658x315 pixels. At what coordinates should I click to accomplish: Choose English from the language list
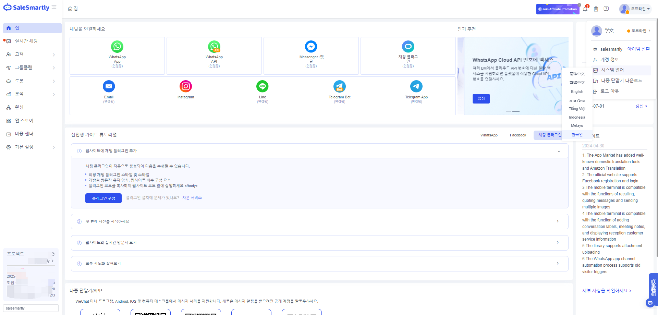pyautogui.click(x=577, y=92)
